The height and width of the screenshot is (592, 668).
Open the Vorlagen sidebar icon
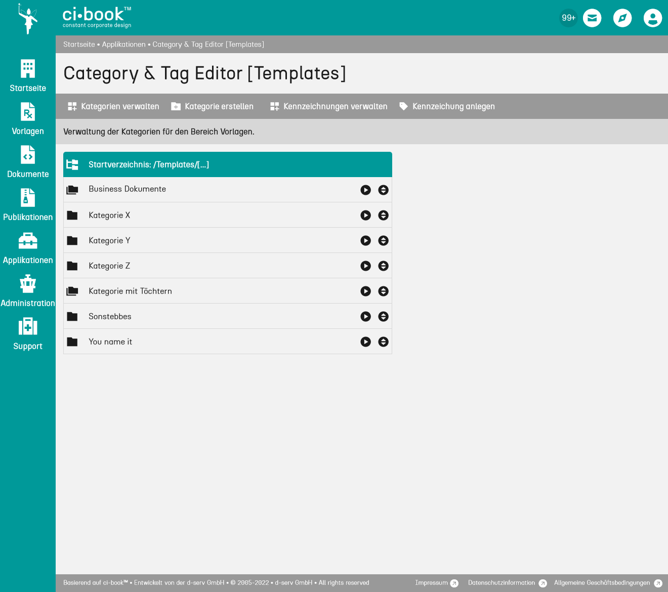coord(28,112)
